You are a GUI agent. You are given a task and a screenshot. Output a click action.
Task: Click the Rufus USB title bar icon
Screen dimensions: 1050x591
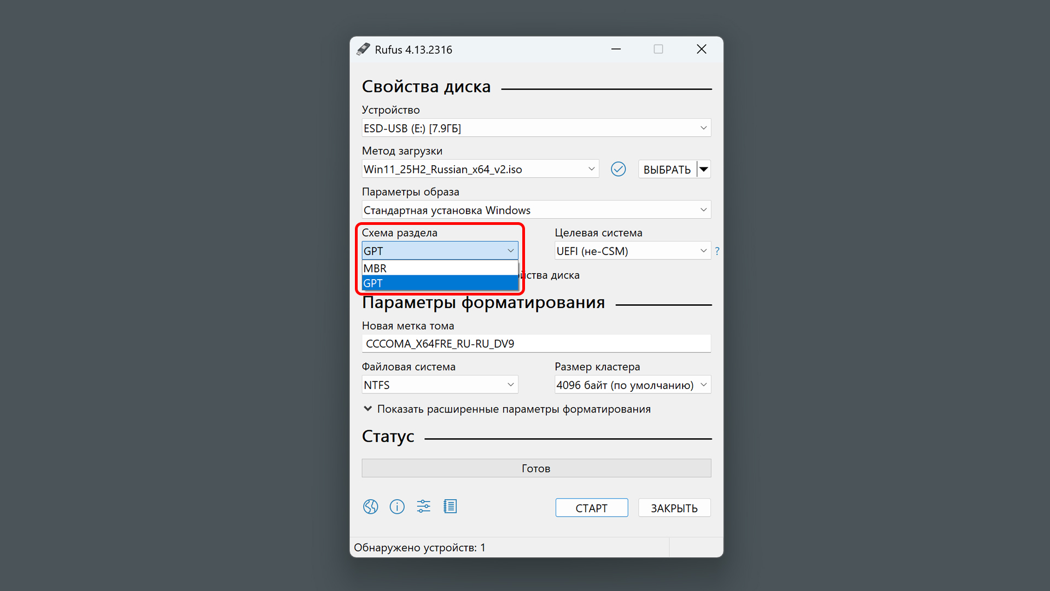pyautogui.click(x=363, y=49)
